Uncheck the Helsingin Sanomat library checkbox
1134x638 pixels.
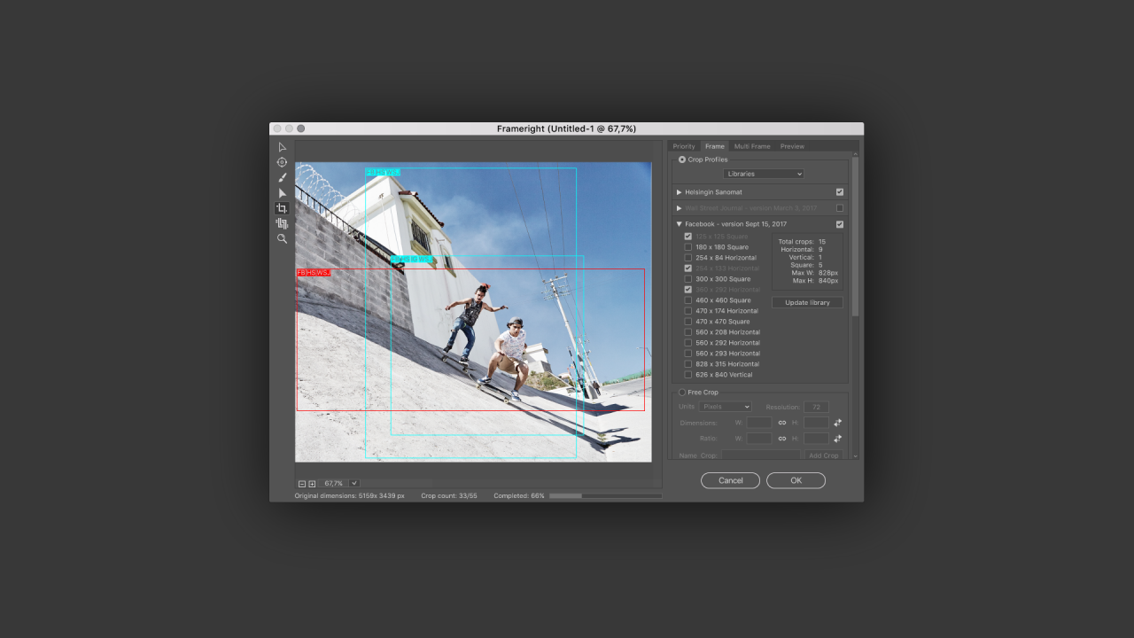tap(840, 192)
